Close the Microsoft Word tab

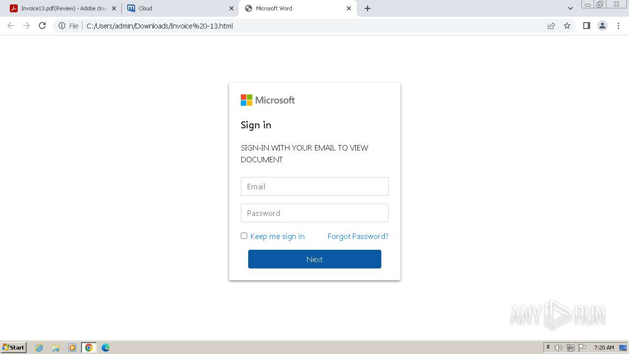click(x=349, y=8)
